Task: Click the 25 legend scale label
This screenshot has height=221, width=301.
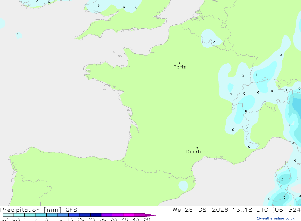Action: point(92,219)
